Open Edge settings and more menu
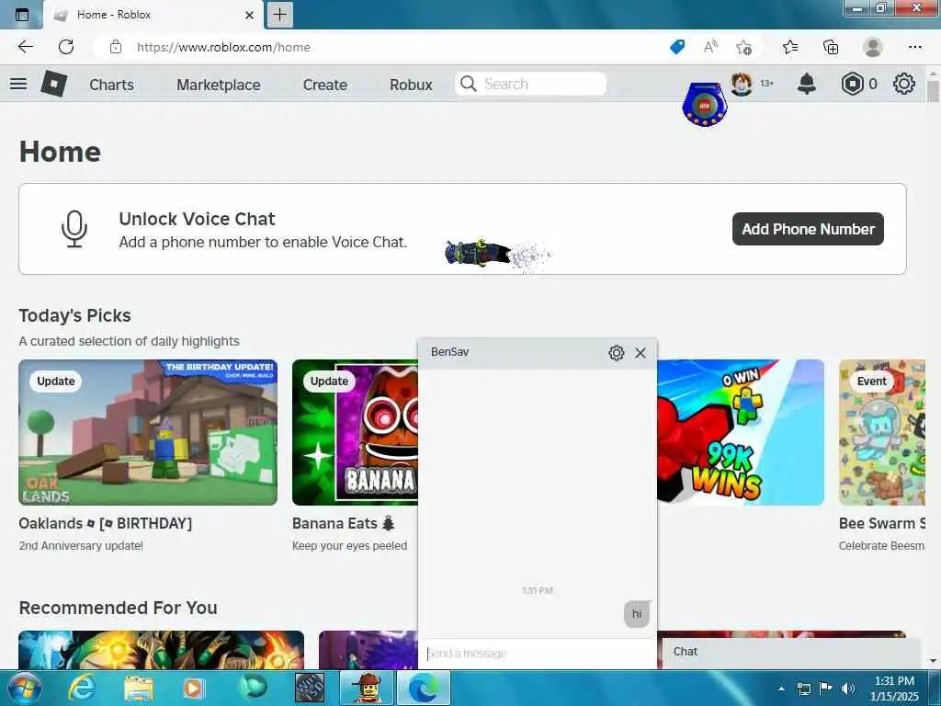 coord(914,47)
